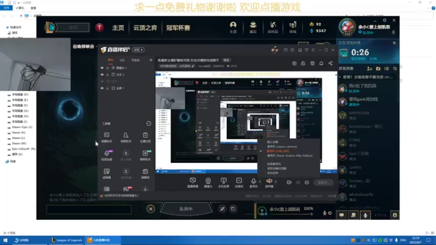Toggle visibility of 文本 2 source
436x245 pixels.
pos(102,75)
